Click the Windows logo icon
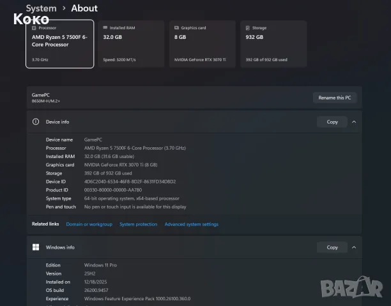The height and width of the screenshot is (306, 391). (36, 247)
